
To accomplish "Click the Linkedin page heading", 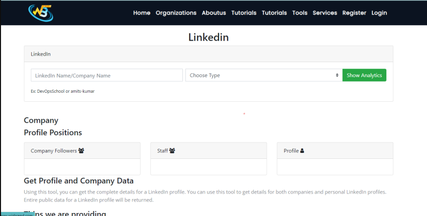I will click(x=208, y=37).
